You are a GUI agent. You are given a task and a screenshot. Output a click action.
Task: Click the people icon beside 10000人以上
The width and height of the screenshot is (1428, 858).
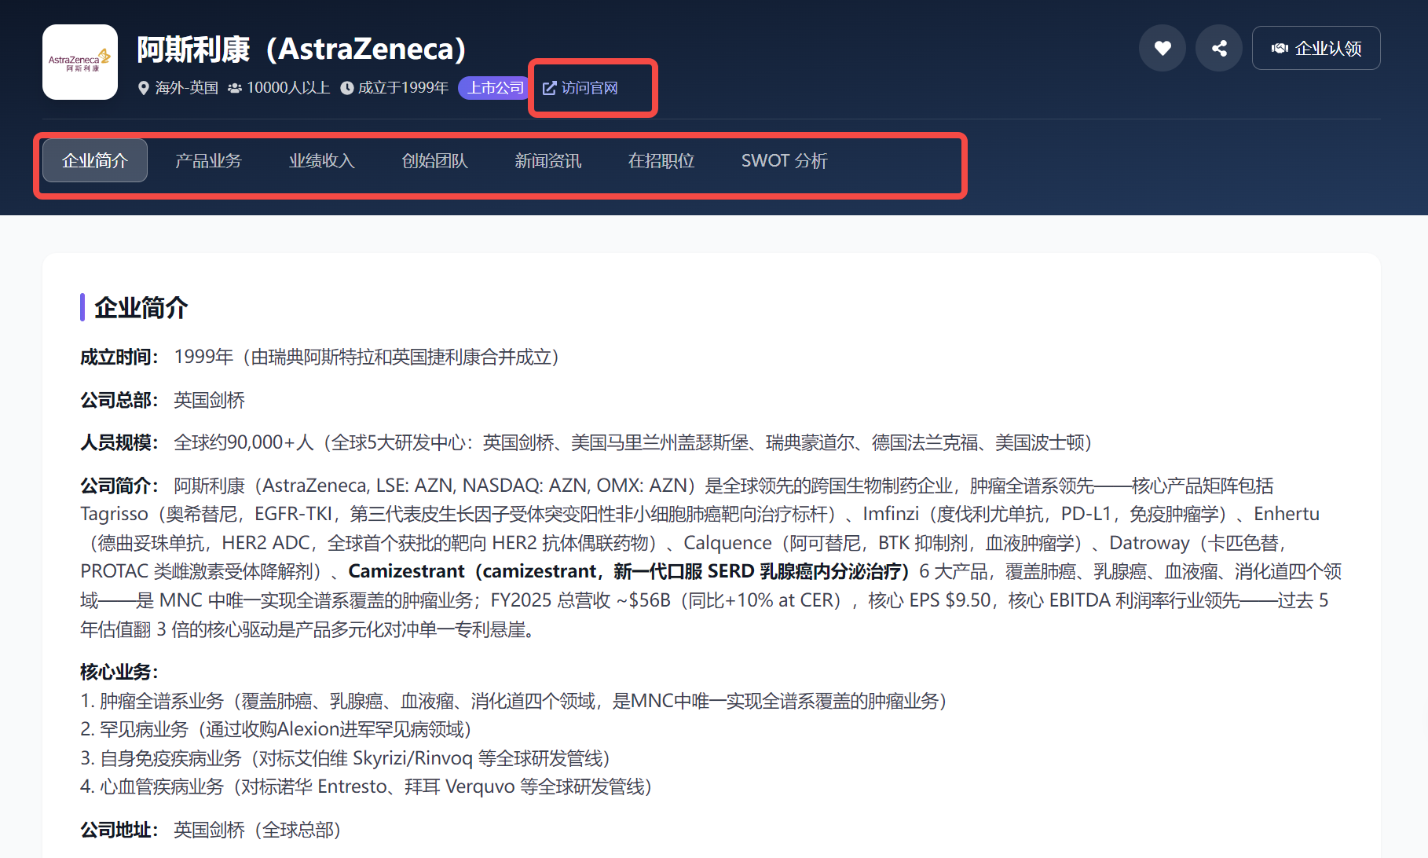click(234, 88)
